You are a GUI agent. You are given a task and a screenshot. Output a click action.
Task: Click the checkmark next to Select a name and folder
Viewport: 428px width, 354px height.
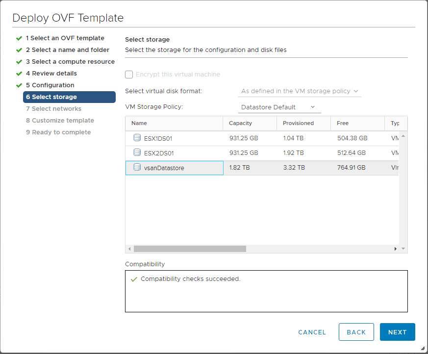[20, 50]
